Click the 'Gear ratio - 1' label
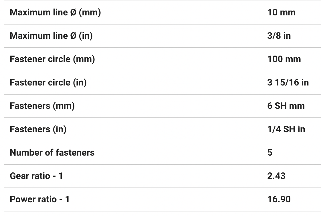The height and width of the screenshot is (216, 321). pyautogui.click(x=36, y=176)
